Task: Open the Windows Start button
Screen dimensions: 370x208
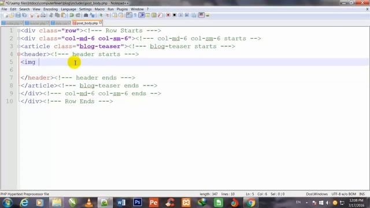Action: tap(8, 203)
